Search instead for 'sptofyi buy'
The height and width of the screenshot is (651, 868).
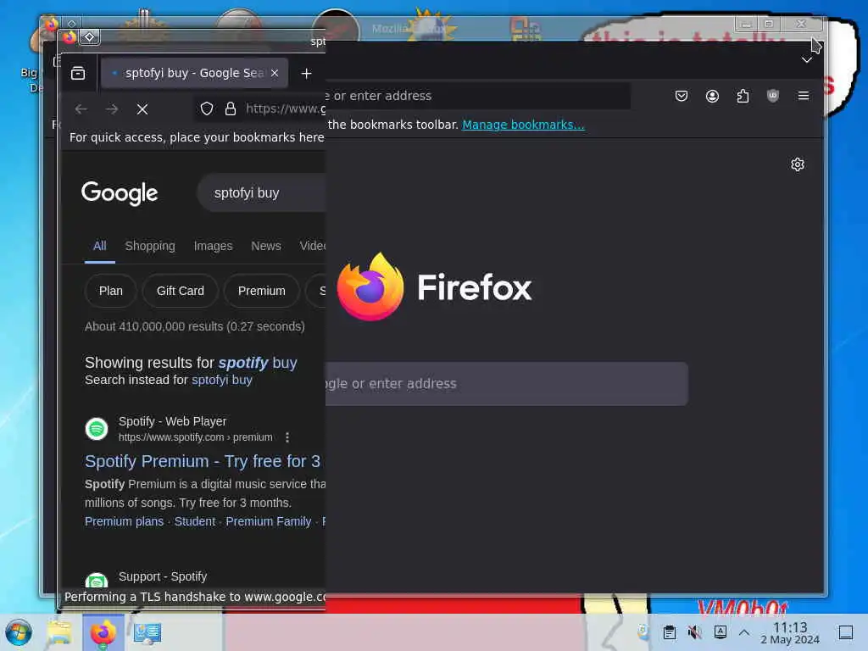(222, 380)
